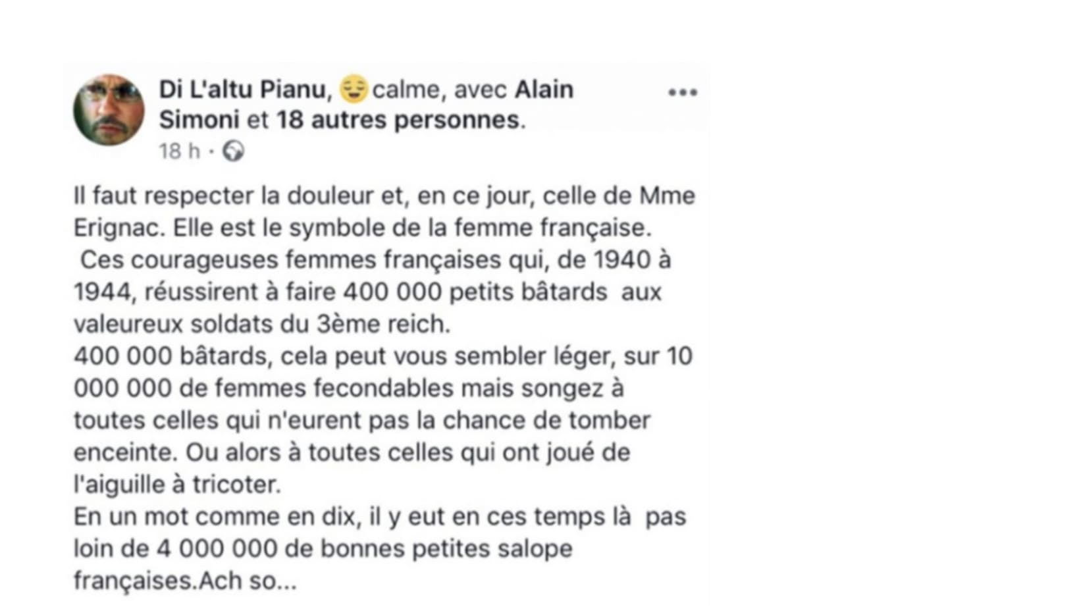
Task: Click the 18 h post timestamp
Action: tap(179, 151)
